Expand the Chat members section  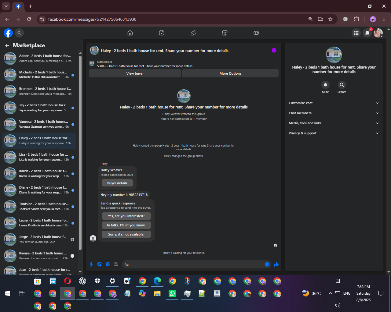click(x=334, y=113)
